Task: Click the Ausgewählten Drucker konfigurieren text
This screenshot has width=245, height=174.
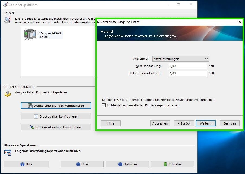Action: [41, 92]
